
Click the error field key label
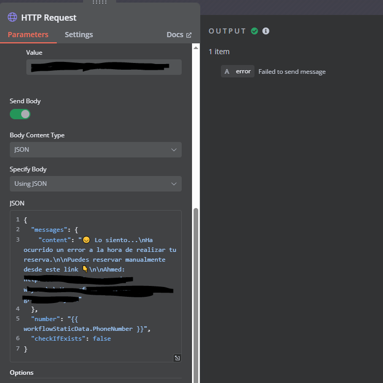click(x=243, y=72)
